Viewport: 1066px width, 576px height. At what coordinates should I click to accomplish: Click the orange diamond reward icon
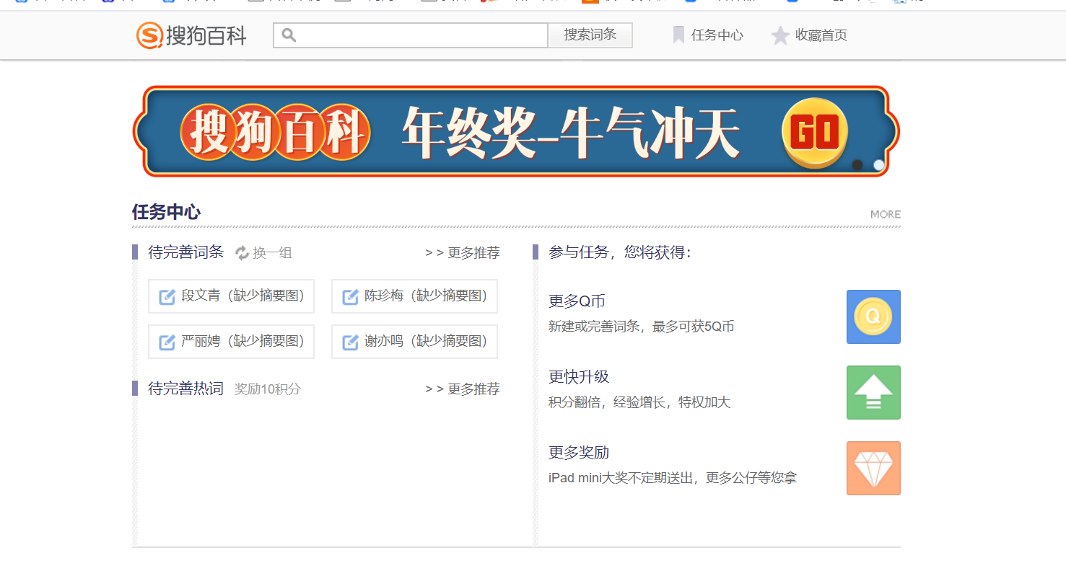click(873, 468)
